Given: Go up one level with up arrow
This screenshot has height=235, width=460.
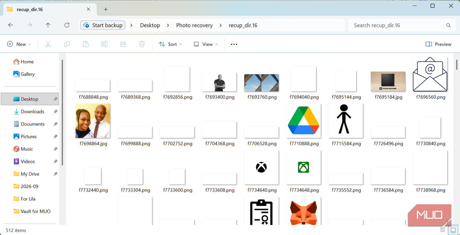Looking at the screenshot, I should (48, 25).
